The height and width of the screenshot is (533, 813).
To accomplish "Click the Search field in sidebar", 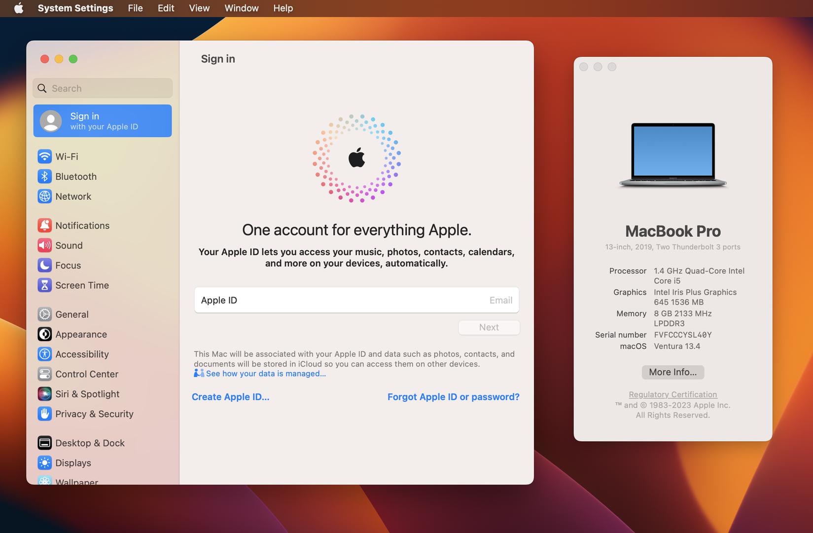I will coord(103,88).
